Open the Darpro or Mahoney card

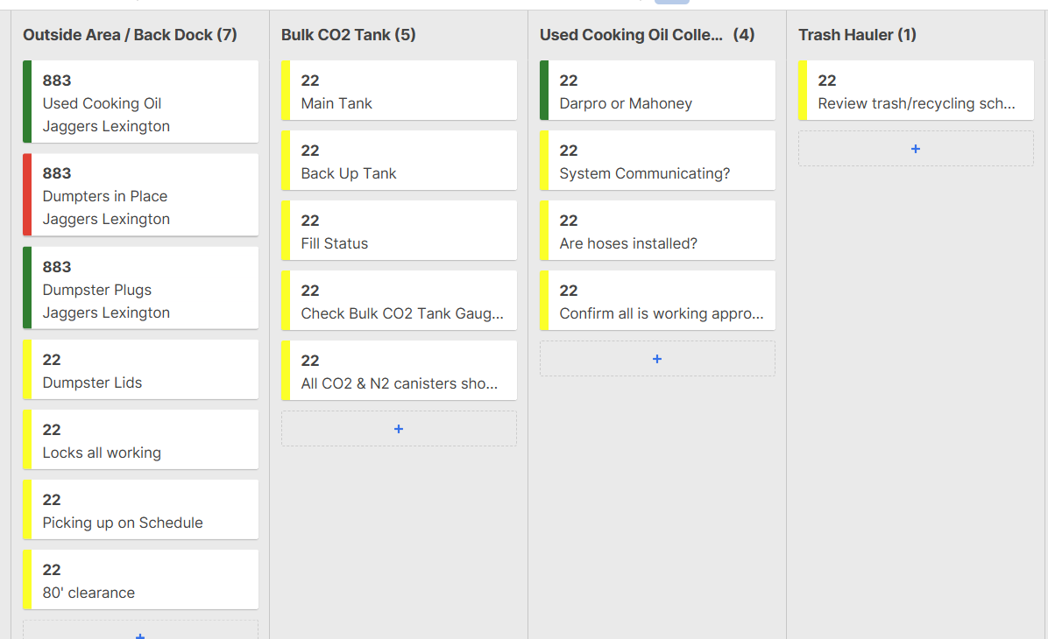657,91
